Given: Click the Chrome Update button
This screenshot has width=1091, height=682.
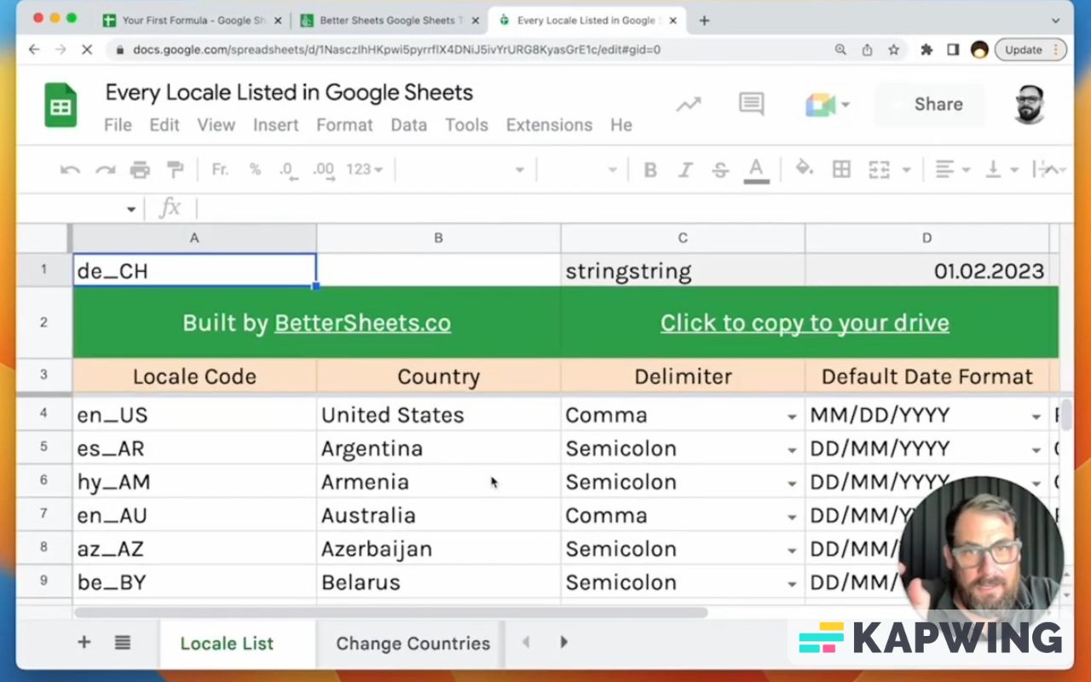Looking at the screenshot, I should [1030, 49].
